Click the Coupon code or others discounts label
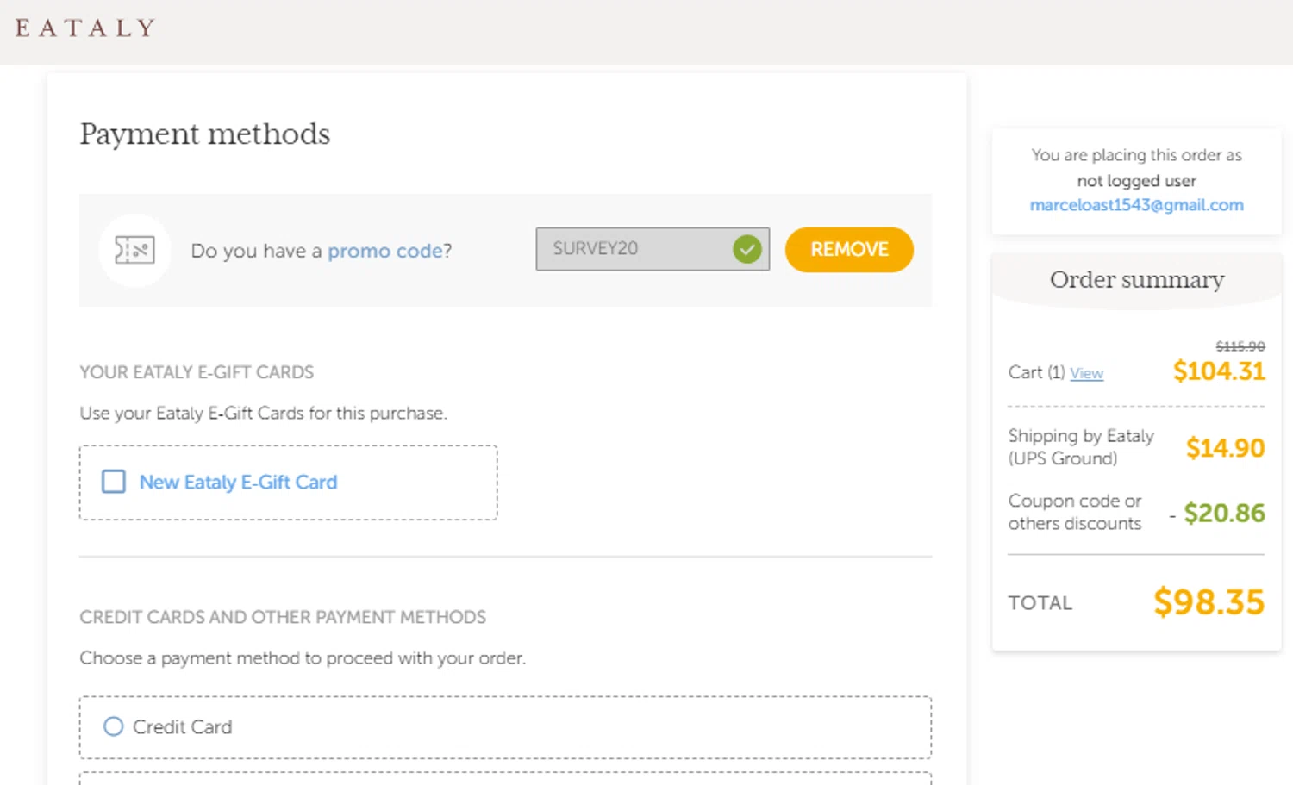 click(x=1075, y=512)
